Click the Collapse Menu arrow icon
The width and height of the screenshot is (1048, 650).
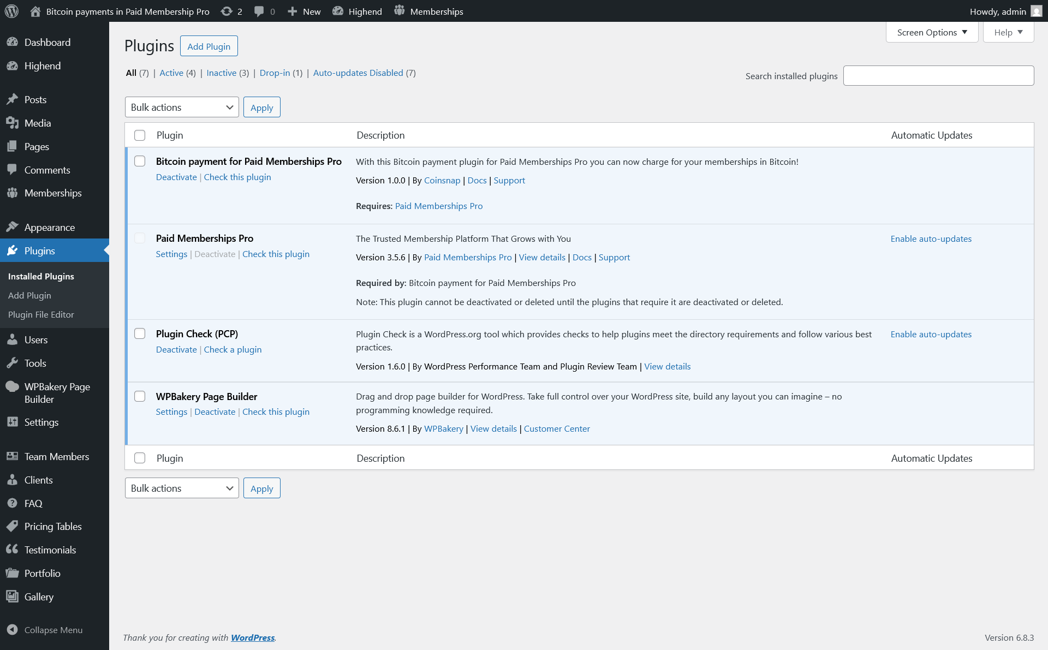(x=12, y=629)
